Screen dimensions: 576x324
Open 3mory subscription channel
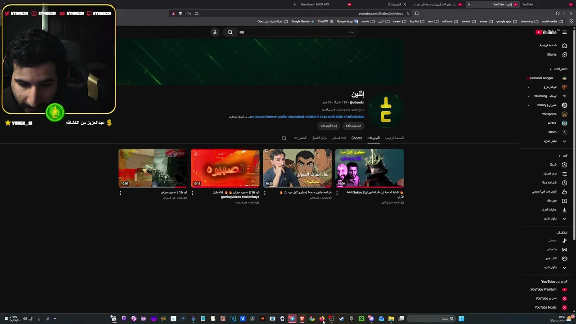pyautogui.click(x=548, y=105)
